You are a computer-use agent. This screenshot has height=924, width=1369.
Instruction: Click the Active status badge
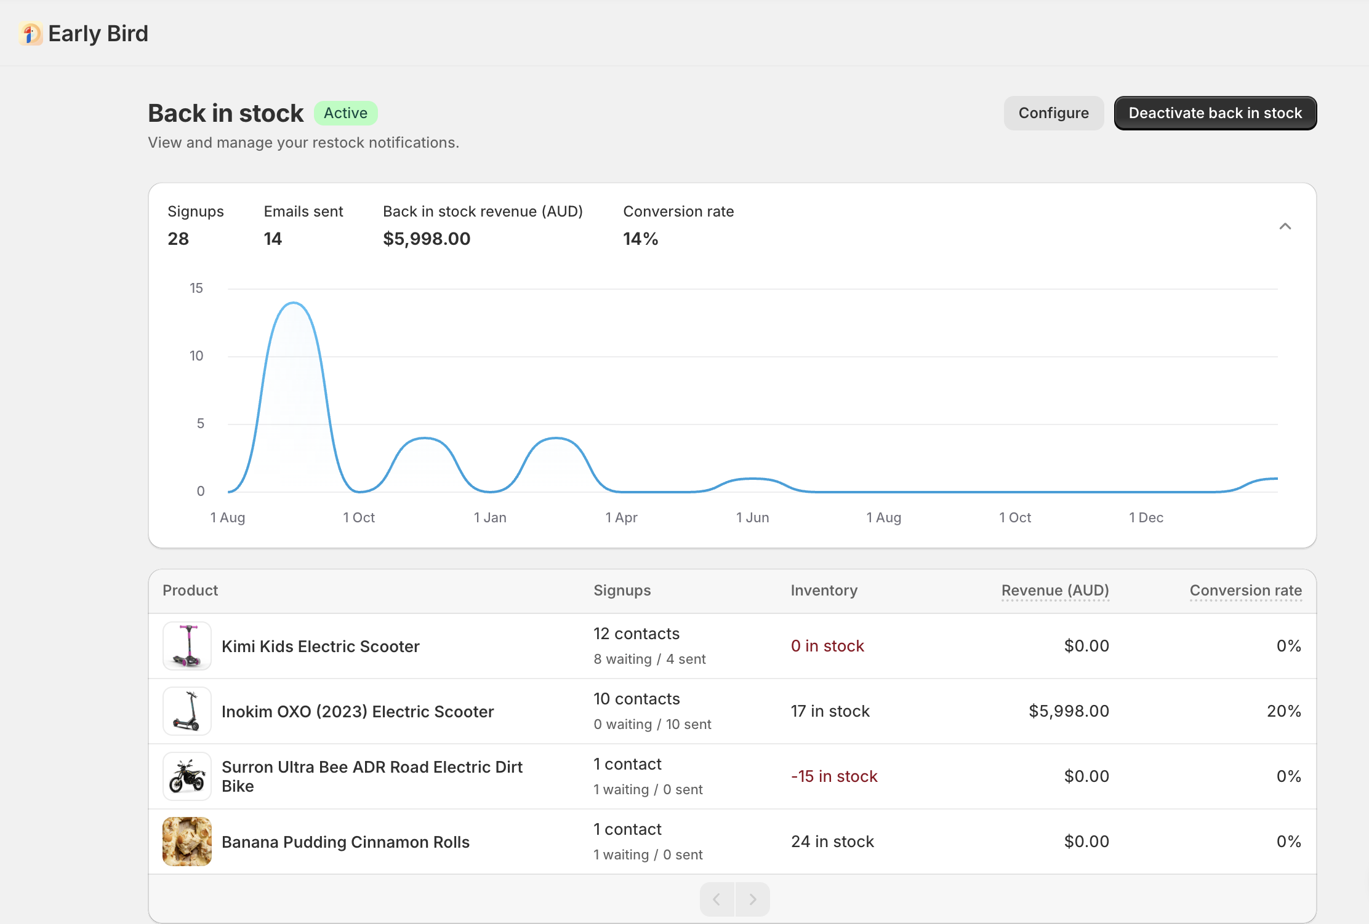point(345,113)
